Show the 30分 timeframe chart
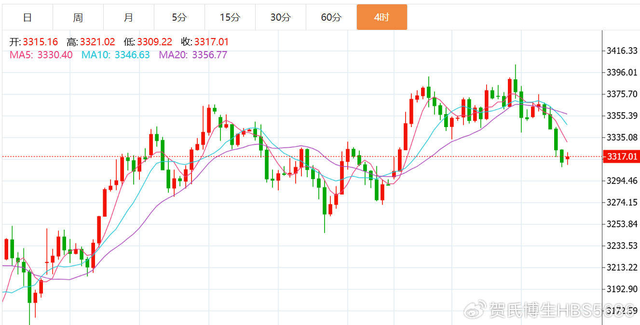The height and width of the screenshot is (325, 640). point(280,18)
